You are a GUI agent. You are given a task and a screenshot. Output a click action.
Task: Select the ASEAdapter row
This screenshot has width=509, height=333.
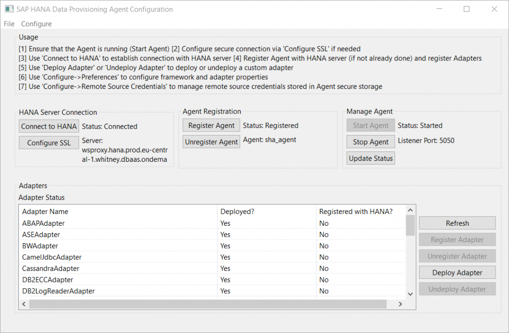click(212, 234)
